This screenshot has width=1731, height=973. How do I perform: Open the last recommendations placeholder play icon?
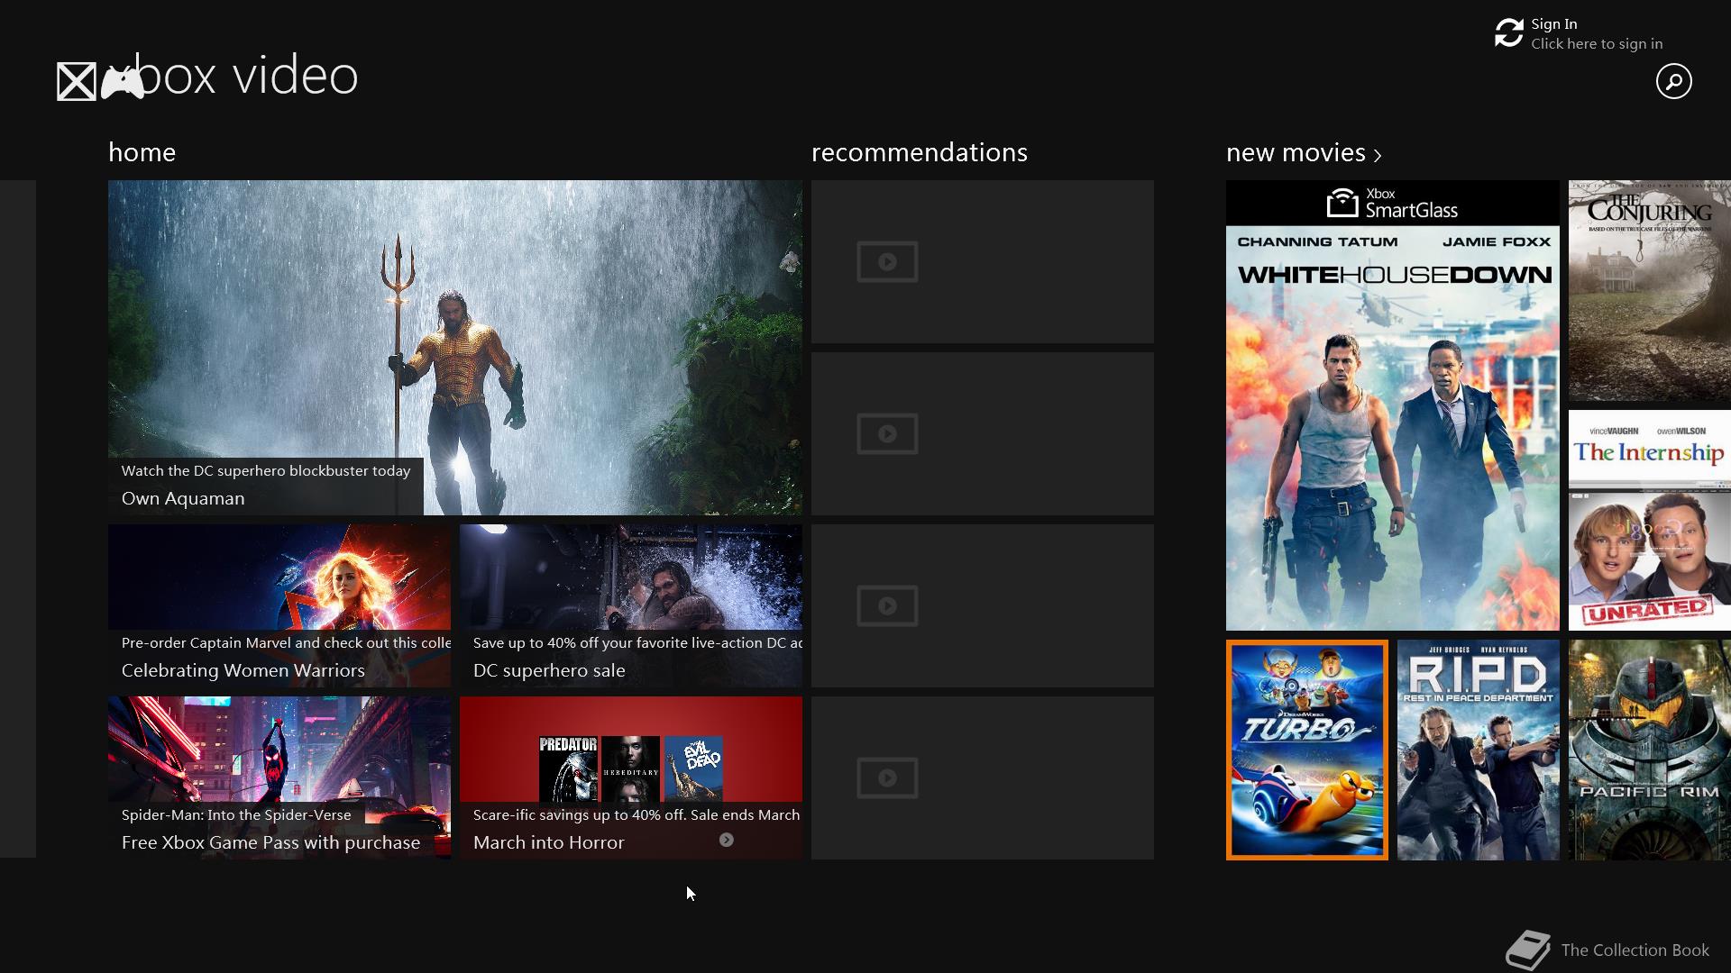887,777
